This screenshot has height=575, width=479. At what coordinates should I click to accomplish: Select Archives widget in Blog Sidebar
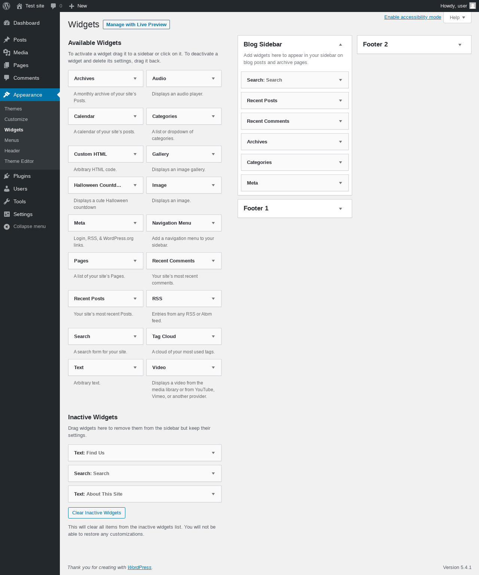(295, 142)
